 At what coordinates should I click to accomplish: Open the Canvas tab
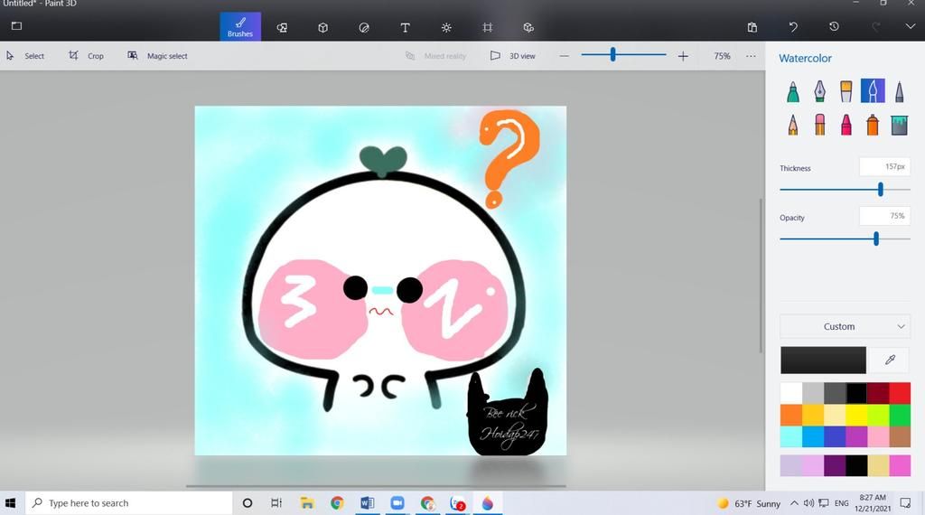point(487,27)
